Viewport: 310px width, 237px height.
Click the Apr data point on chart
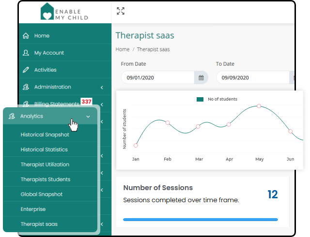(x=229, y=124)
